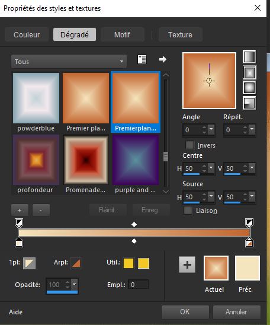The image size is (270, 325).
Task: Select the sunburst gradient style icon
Action: 249,88
